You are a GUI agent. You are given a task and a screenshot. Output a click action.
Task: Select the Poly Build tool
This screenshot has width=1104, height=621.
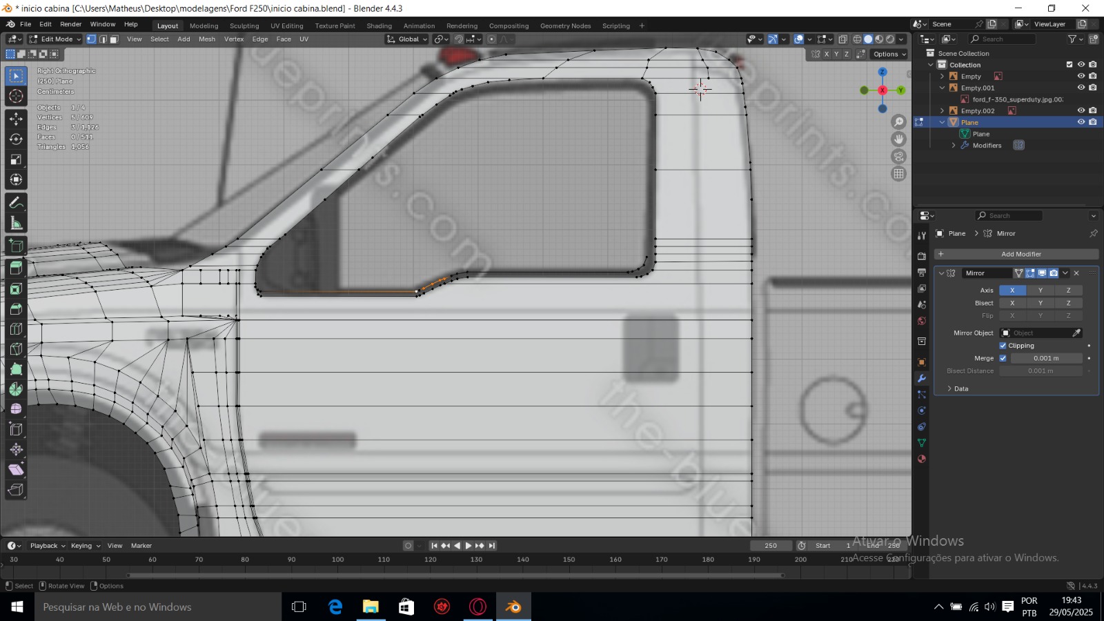[x=16, y=369]
